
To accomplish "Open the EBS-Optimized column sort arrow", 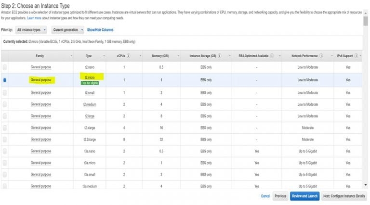I will point(280,56).
